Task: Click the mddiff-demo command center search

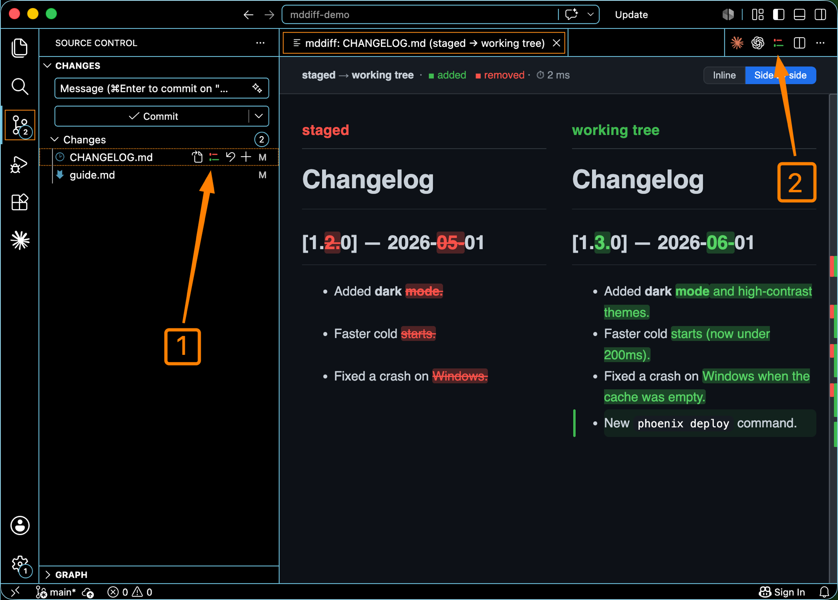Action: pyautogui.click(x=419, y=15)
